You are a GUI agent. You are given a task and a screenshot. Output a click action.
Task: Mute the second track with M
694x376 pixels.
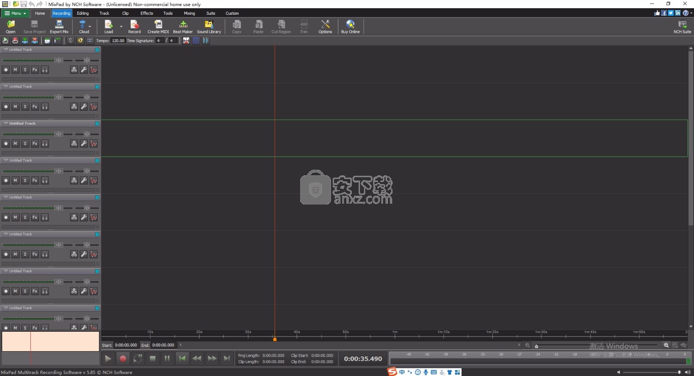click(16, 106)
